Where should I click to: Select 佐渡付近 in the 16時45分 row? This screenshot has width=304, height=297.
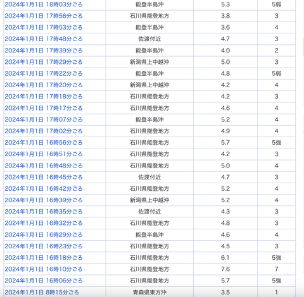149,178
